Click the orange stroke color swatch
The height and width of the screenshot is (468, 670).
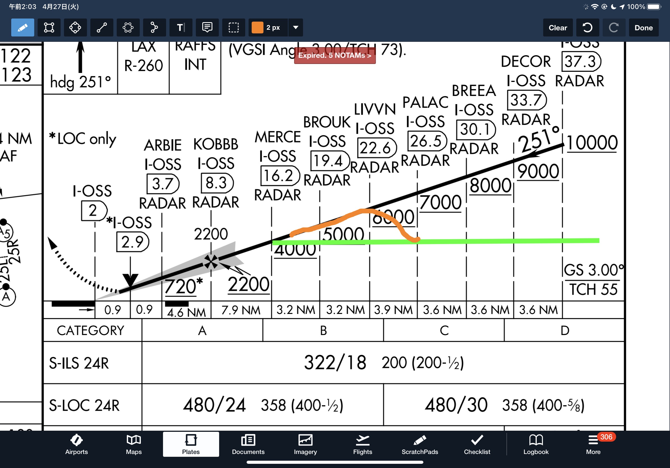pyautogui.click(x=257, y=28)
